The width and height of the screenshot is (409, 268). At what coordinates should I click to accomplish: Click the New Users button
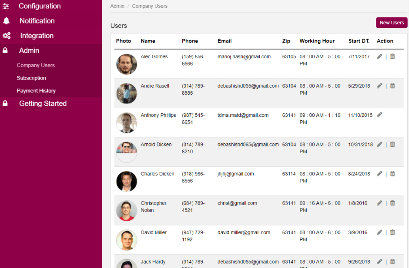coord(392,23)
